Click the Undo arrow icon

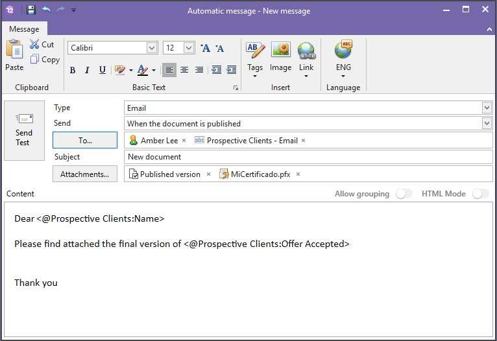(x=46, y=10)
